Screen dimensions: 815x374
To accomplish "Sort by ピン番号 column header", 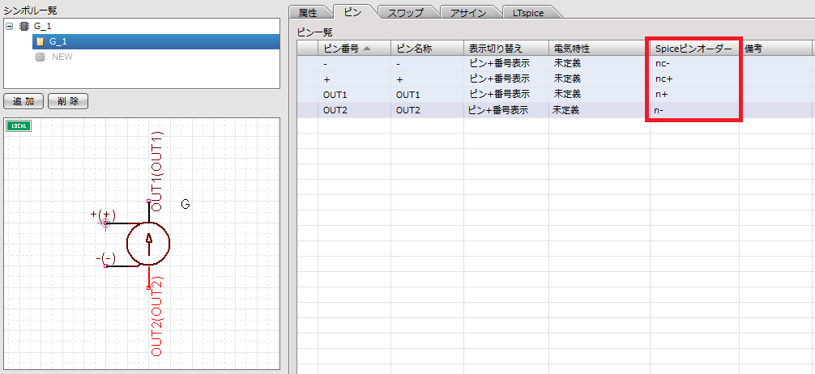I will [354, 49].
